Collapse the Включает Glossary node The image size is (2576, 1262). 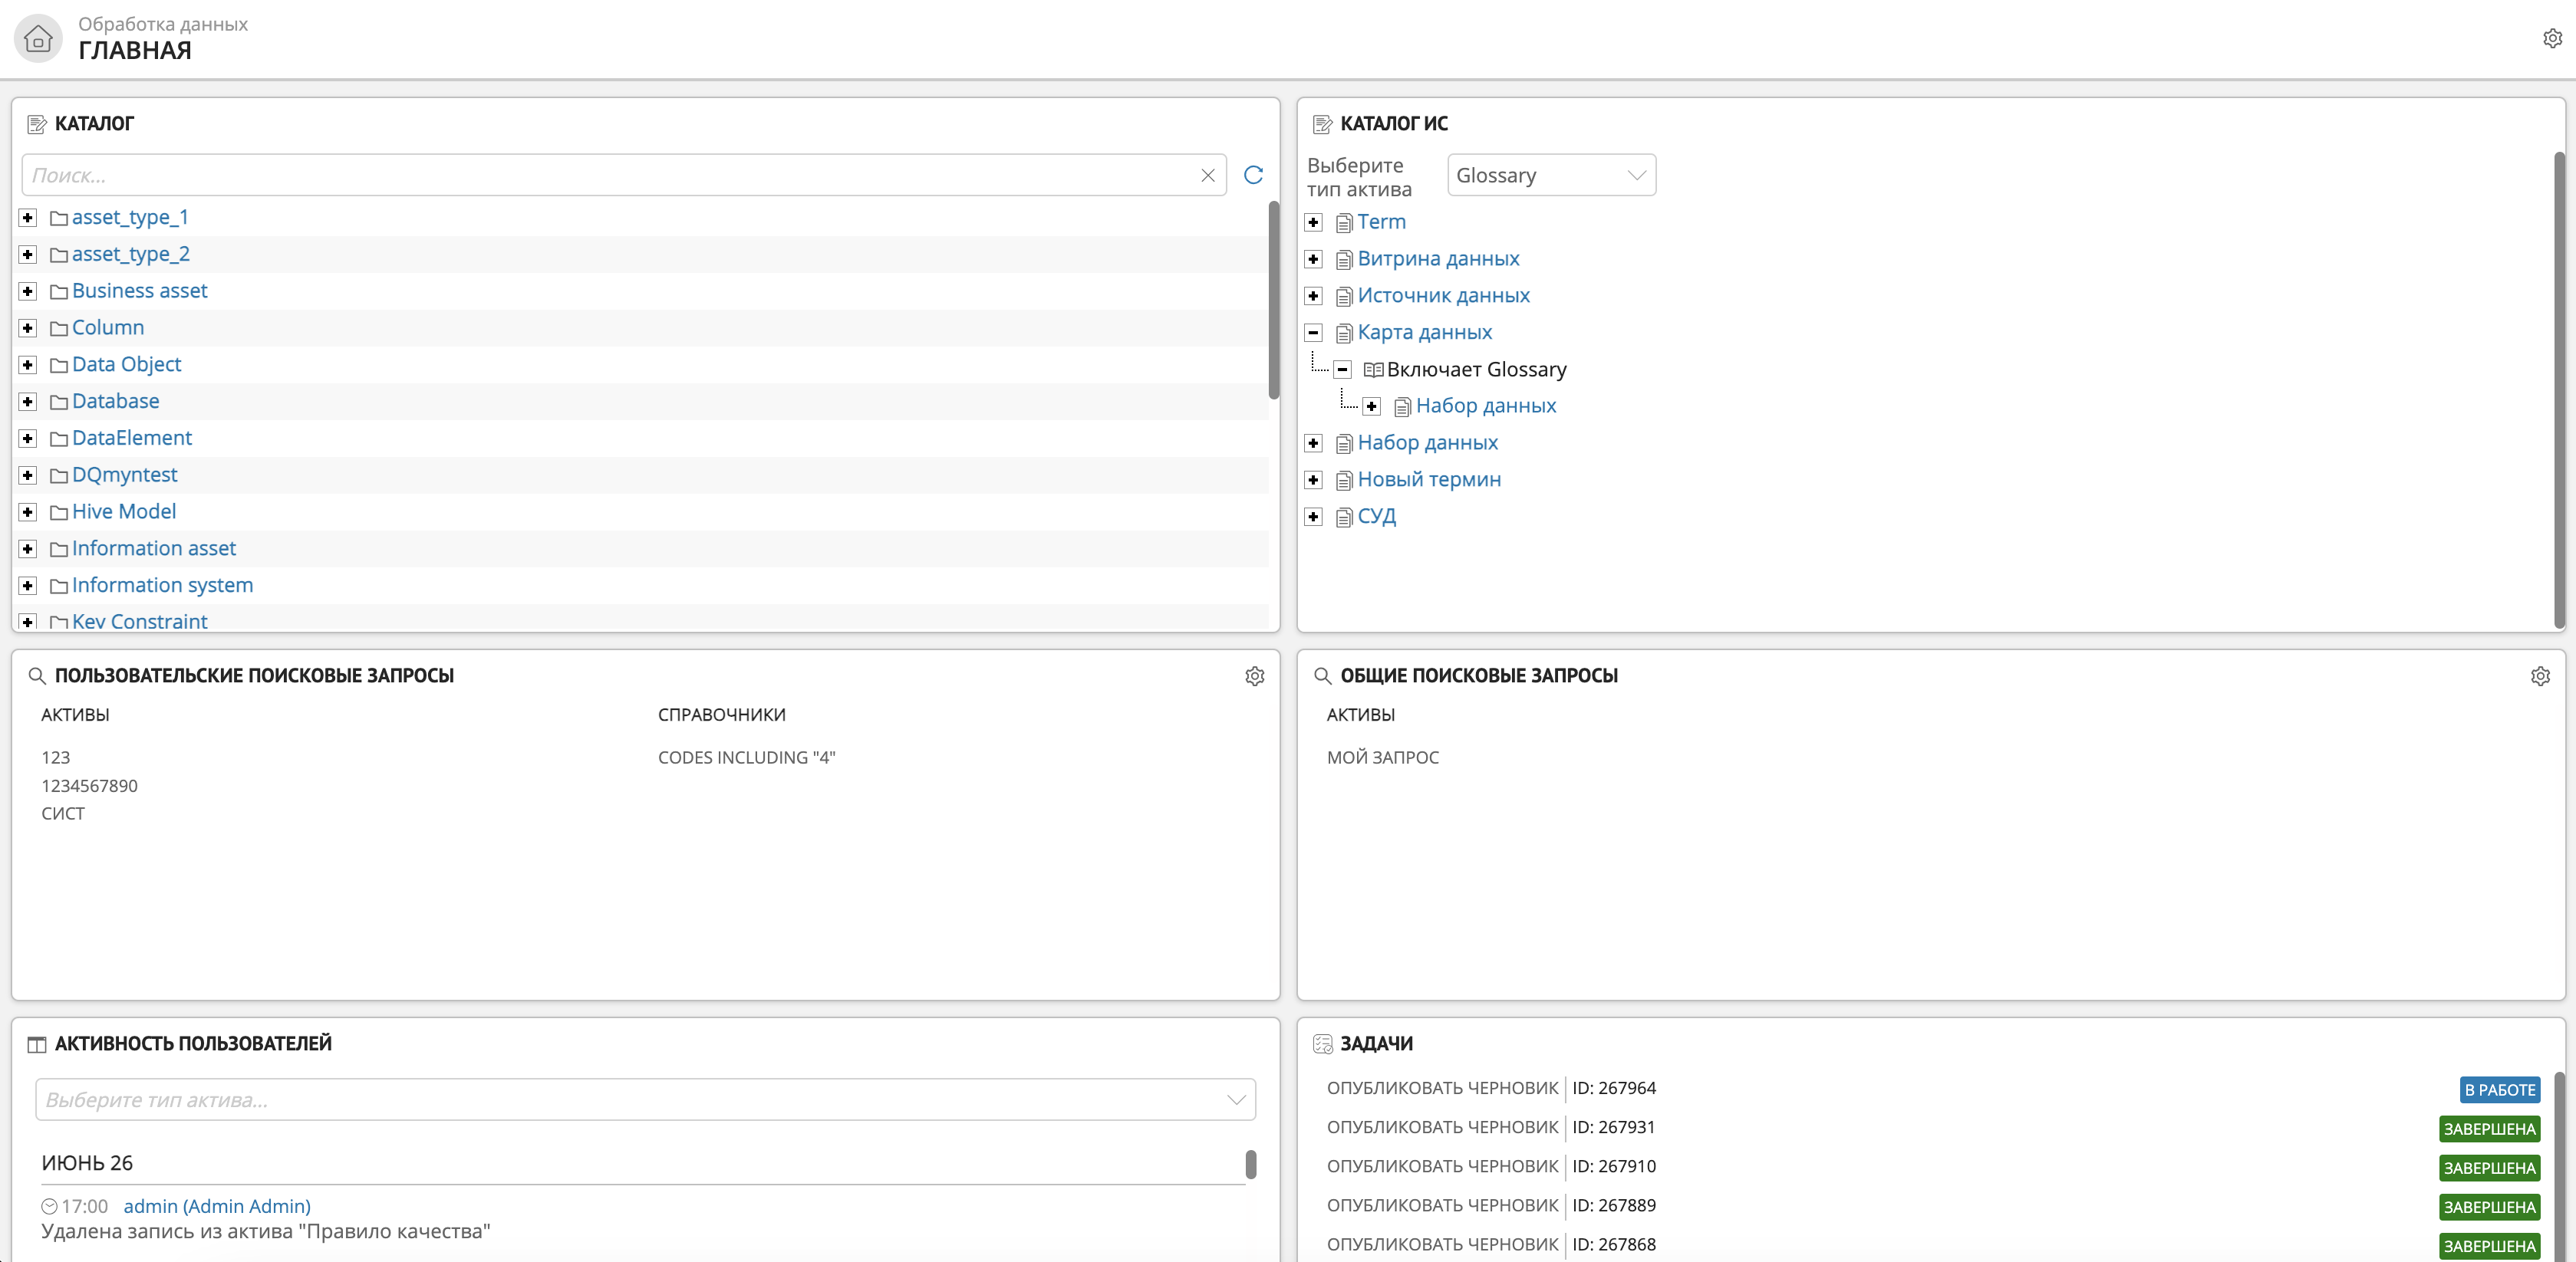(x=1342, y=370)
